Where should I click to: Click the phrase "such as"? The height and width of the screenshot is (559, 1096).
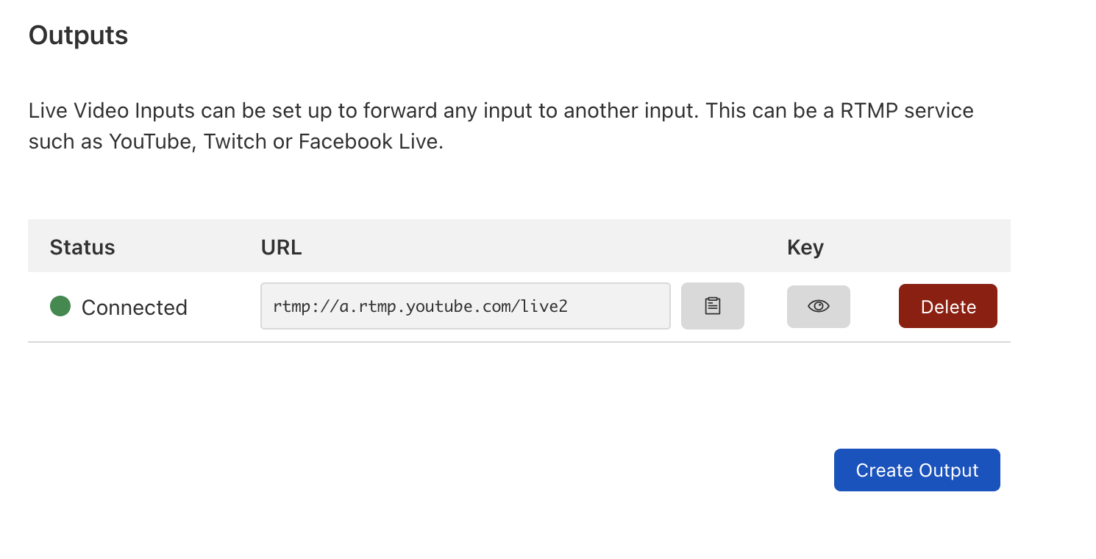(x=65, y=141)
